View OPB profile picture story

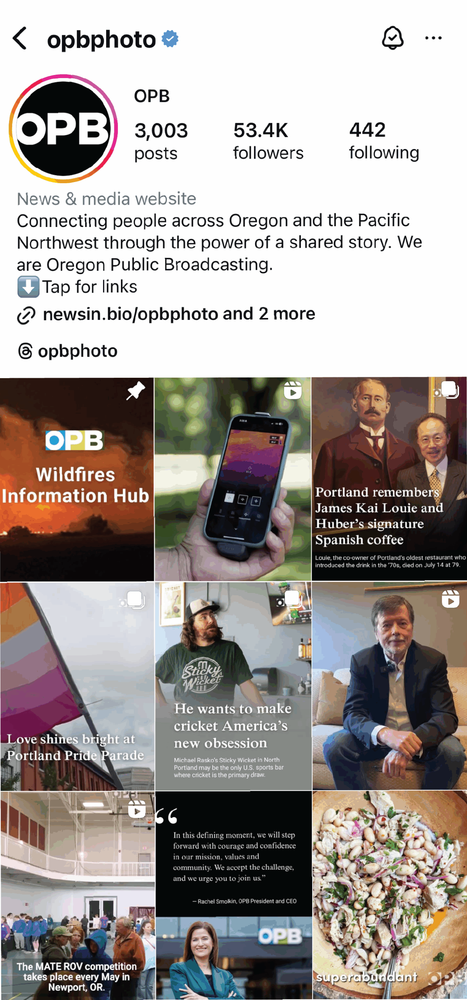[63, 129]
